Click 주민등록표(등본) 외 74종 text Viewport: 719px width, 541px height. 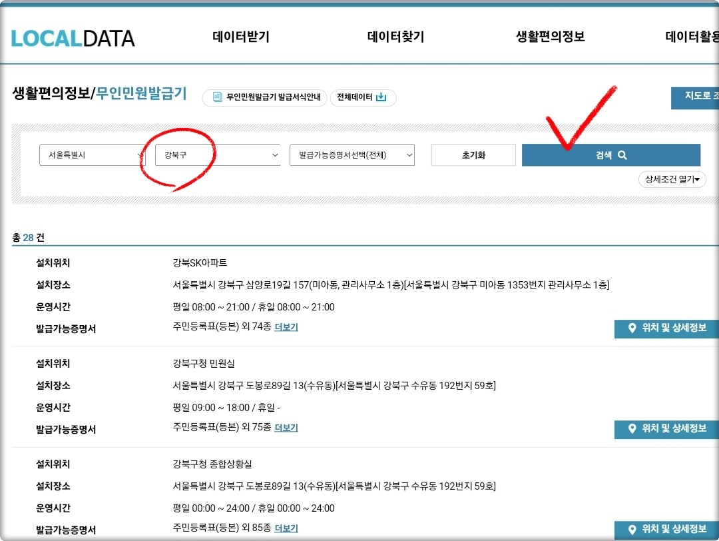(x=222, y=326)
